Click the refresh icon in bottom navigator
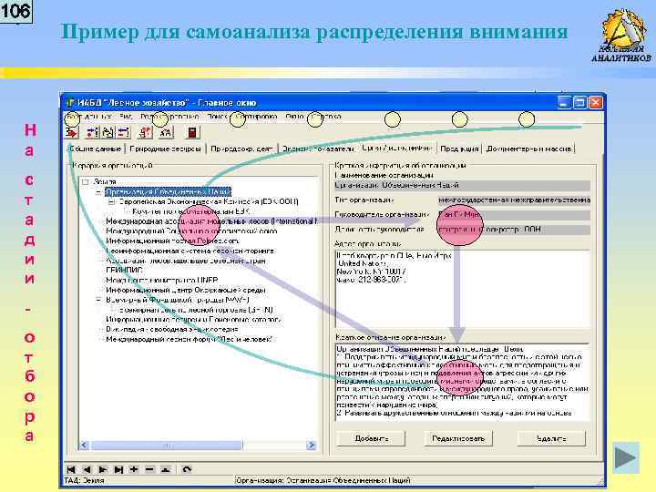 [187, 469]
